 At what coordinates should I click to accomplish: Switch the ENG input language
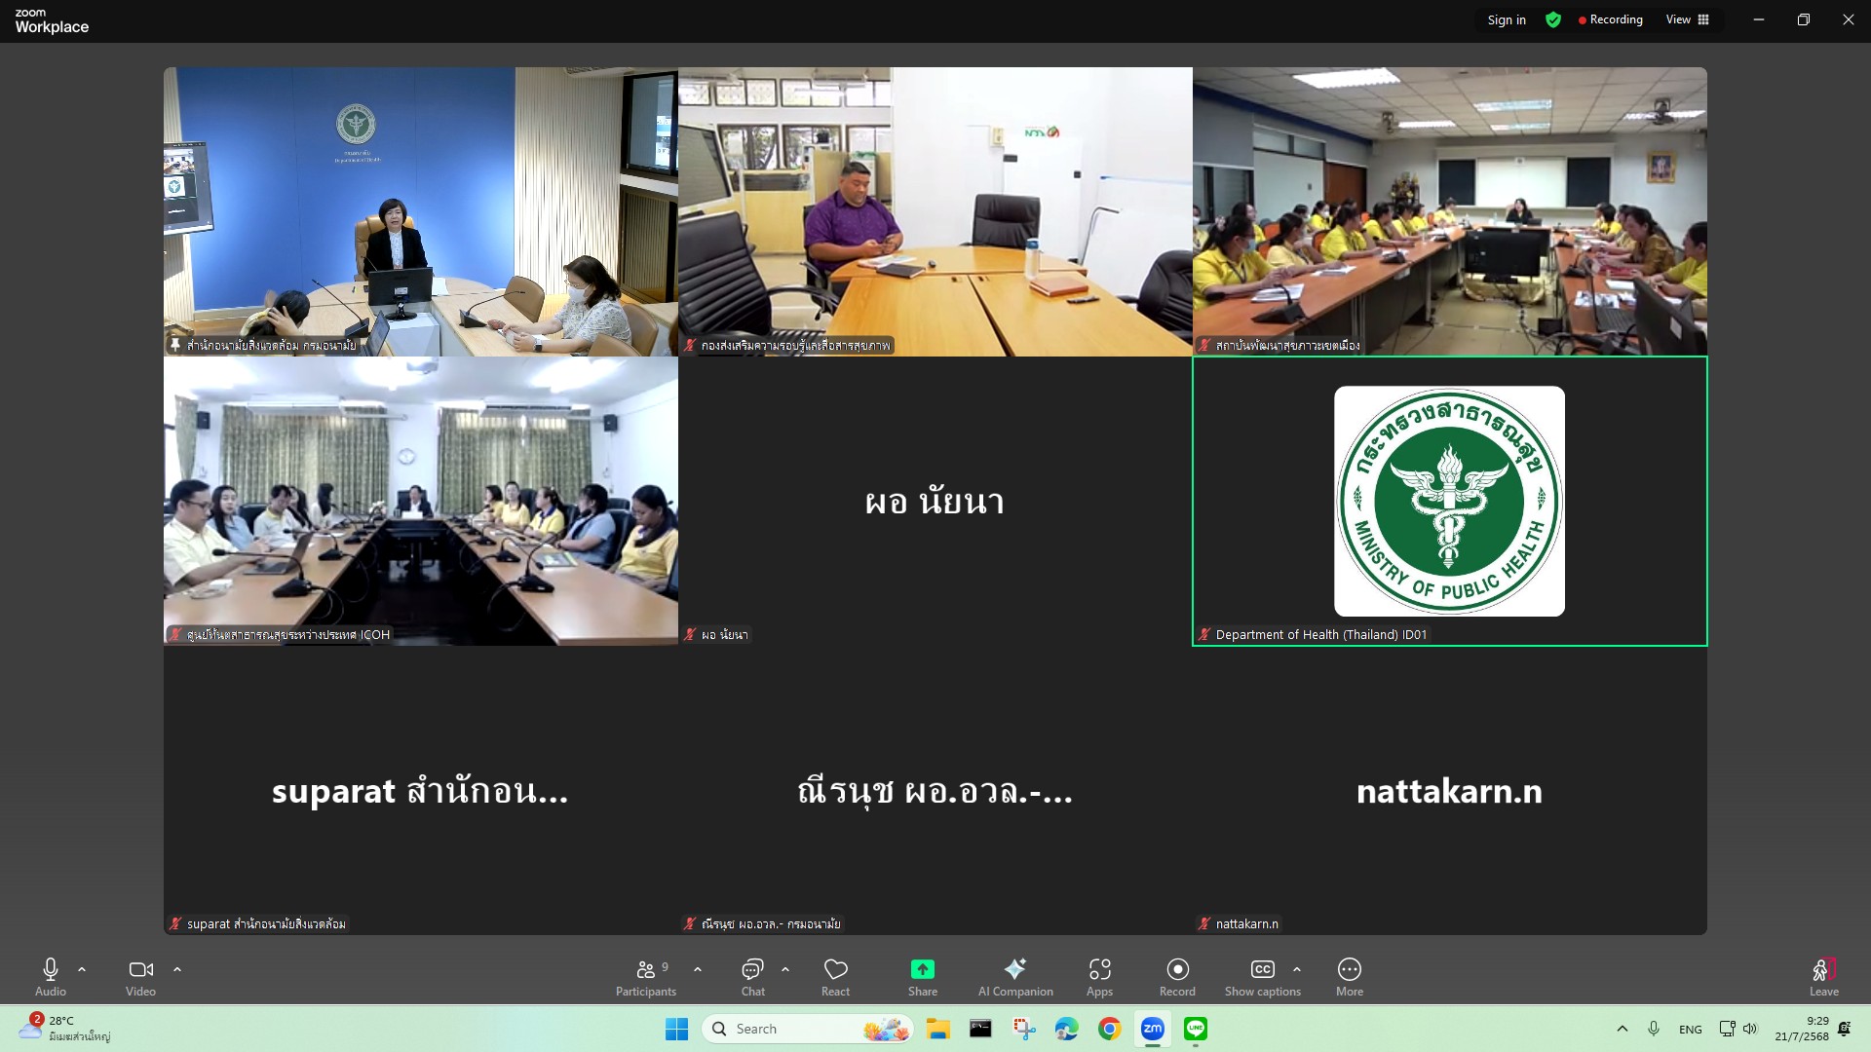coord(1691,1029)
